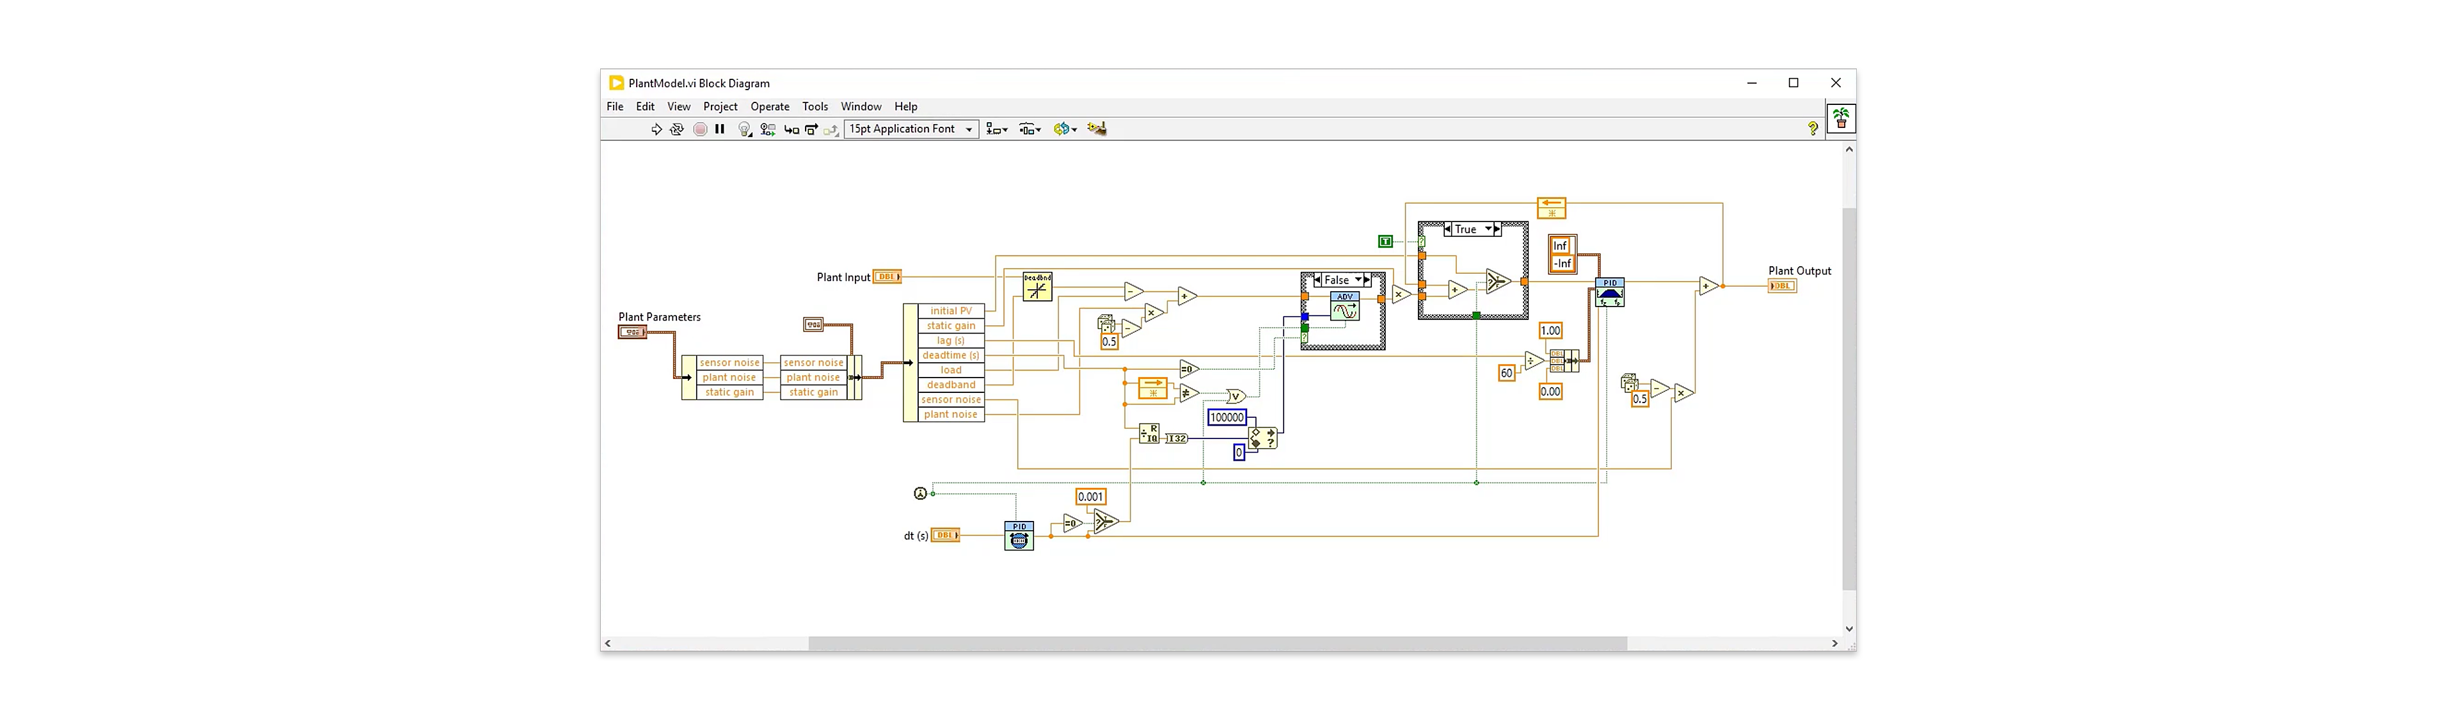Select the Quotient & Remainder node
The width and height of the screenshot is (2457, 720).
[1149, 434]
